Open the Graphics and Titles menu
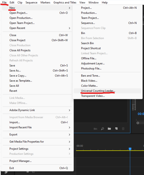144x175 pixels. (65, 2)
